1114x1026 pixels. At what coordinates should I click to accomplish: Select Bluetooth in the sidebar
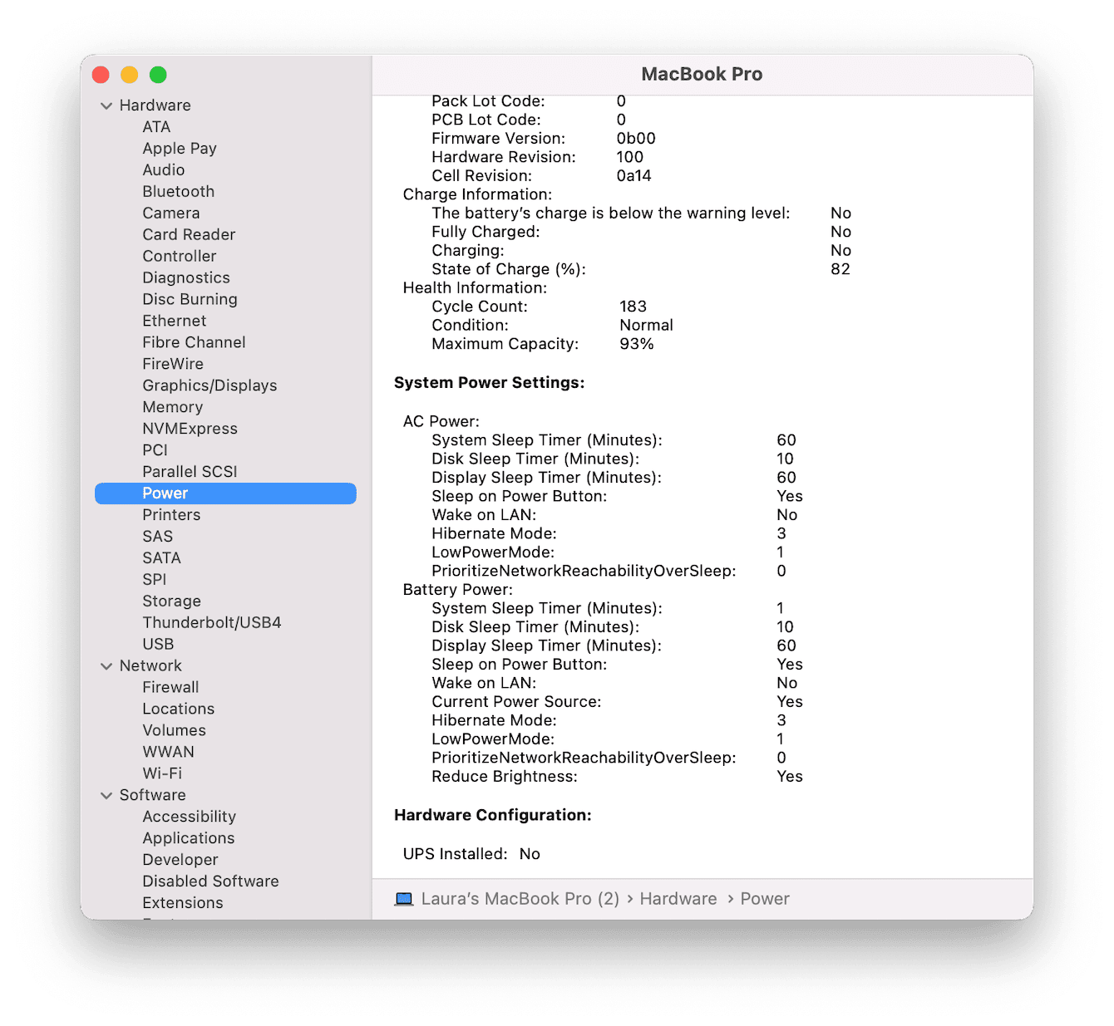tap(178, 191)
